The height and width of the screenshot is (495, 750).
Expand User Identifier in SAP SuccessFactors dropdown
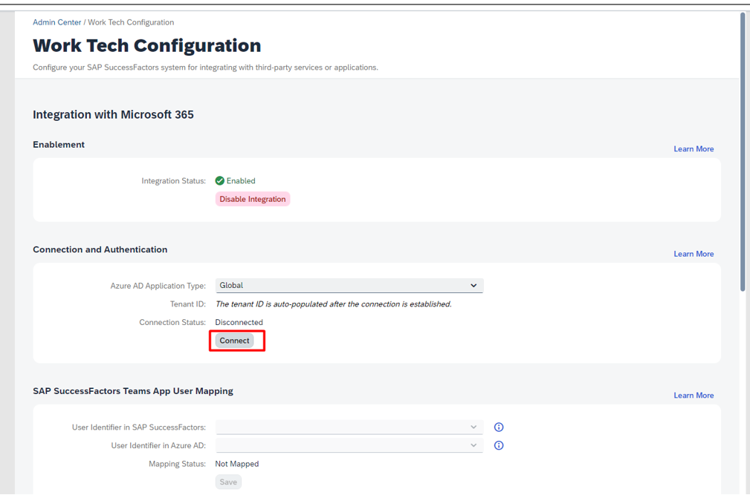[349, 427]
